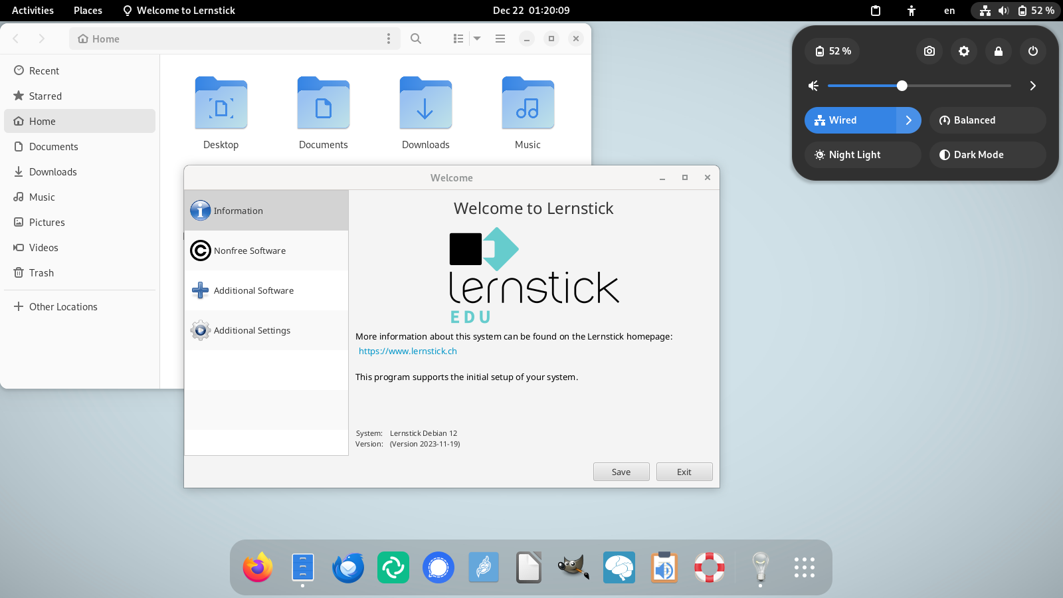Open the Files hamburger main menu

coord(500,39)
